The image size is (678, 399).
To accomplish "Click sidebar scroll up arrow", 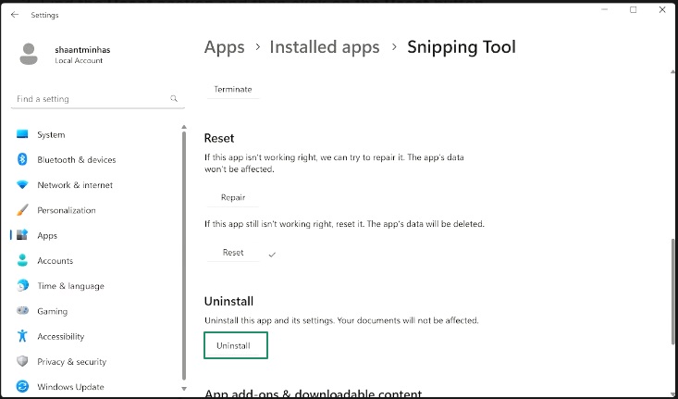I will pyautogui.click(x=184, y=127).
